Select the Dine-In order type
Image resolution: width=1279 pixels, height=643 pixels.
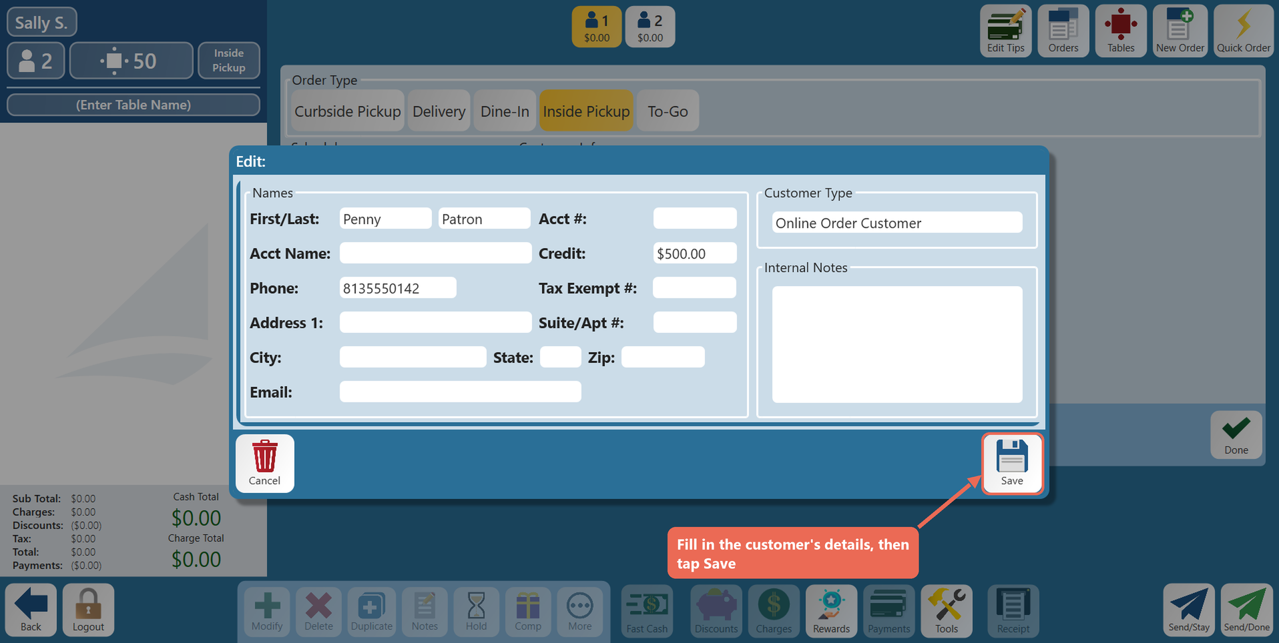pos(505,111)
